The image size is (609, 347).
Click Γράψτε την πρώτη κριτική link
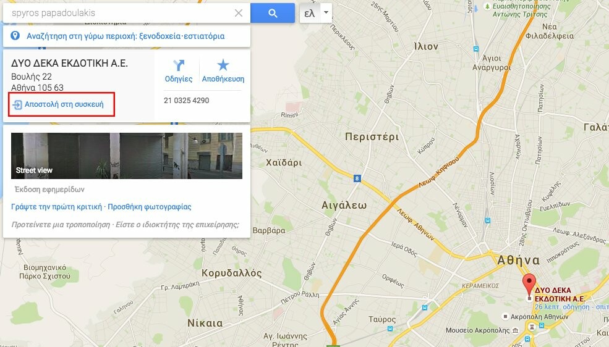(56, 207)
